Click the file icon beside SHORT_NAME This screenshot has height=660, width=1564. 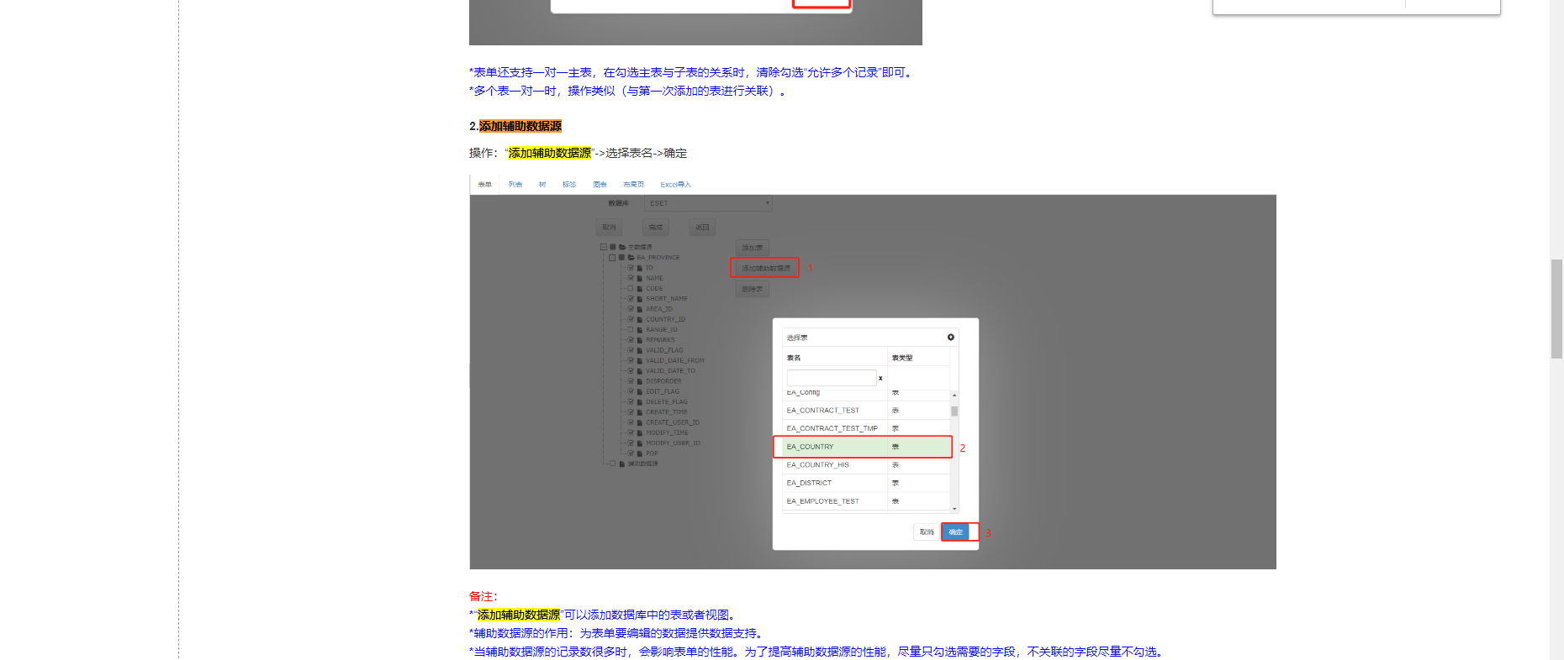[x=640, y=299]
